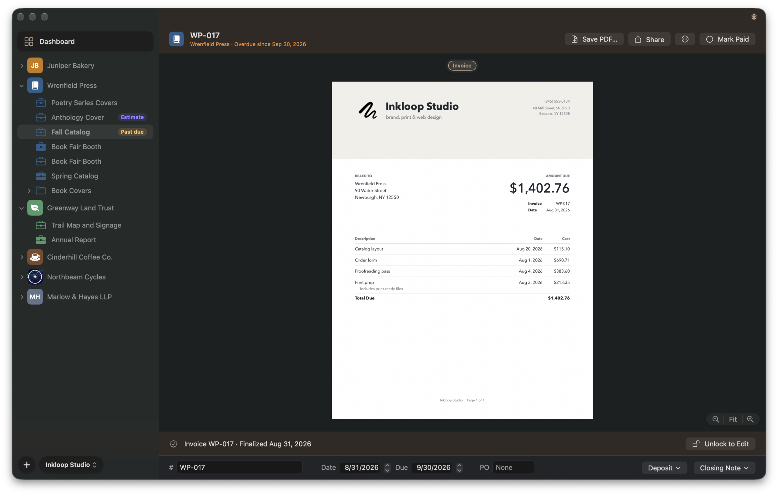Open the Anthology Cover project
Image resolution: width=778 pixels, height=495 pixels.
85,117
